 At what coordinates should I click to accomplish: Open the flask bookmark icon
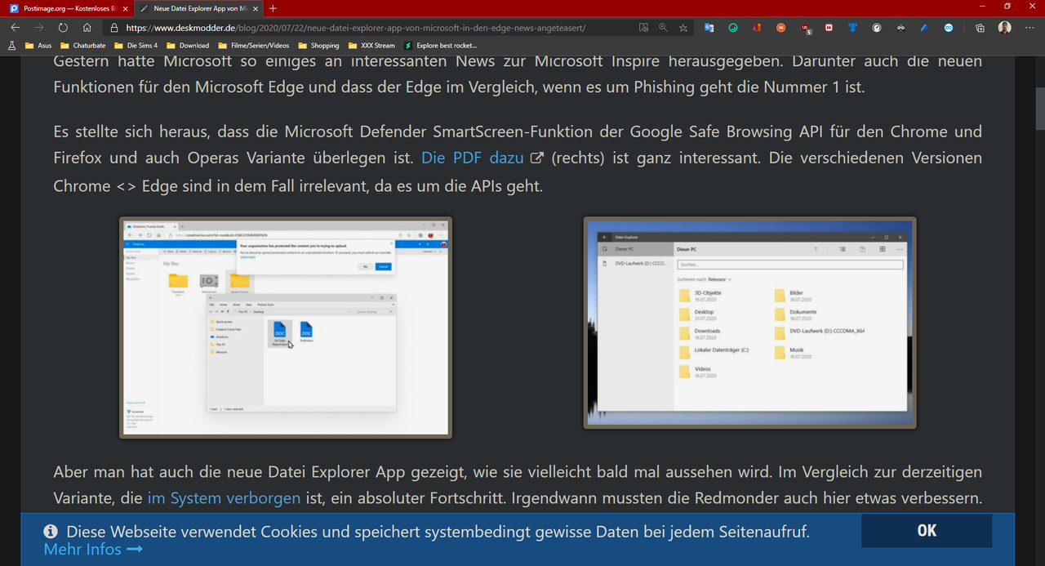[x=11, y=46]
